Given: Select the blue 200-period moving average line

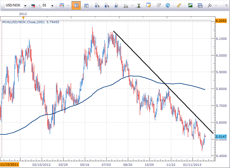Looking at the screenshot, I should tap(103, 88).
